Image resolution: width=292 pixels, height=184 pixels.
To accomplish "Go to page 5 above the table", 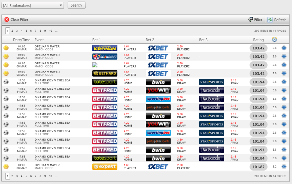I will coord(26,31).
